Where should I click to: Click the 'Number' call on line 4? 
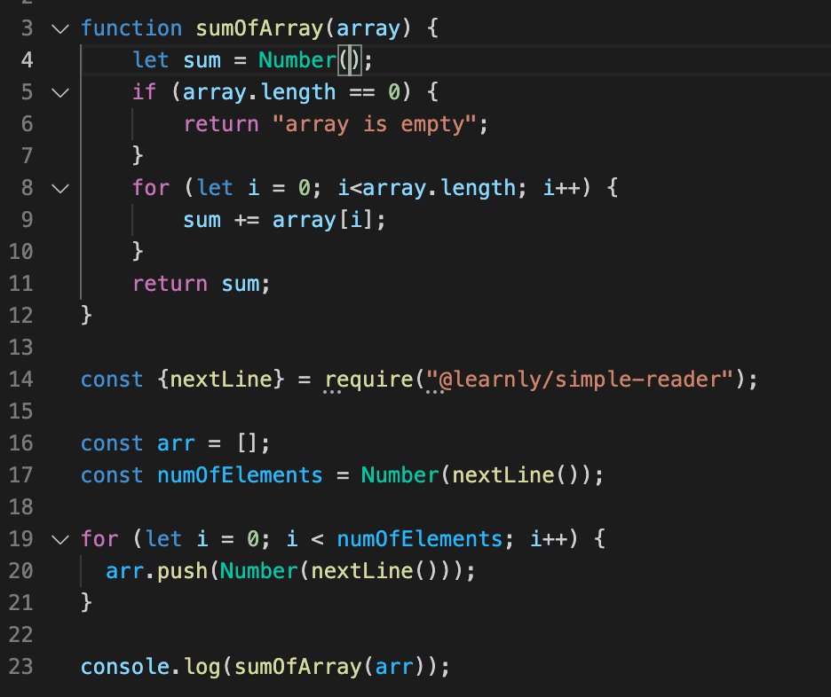click(297, 59)
